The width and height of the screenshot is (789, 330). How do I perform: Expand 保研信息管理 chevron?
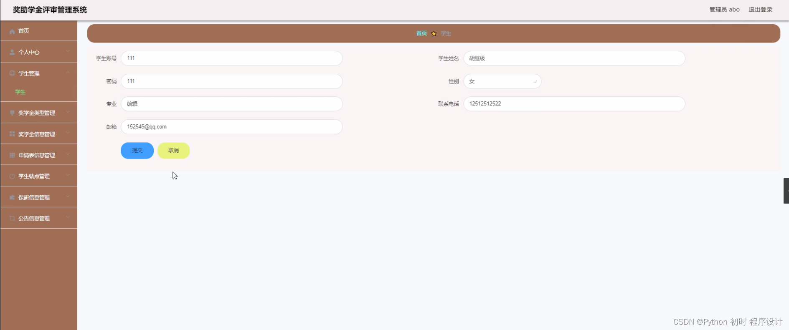coord(68,196)
